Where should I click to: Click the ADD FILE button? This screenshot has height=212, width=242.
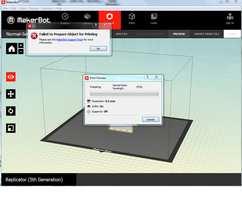121,34
